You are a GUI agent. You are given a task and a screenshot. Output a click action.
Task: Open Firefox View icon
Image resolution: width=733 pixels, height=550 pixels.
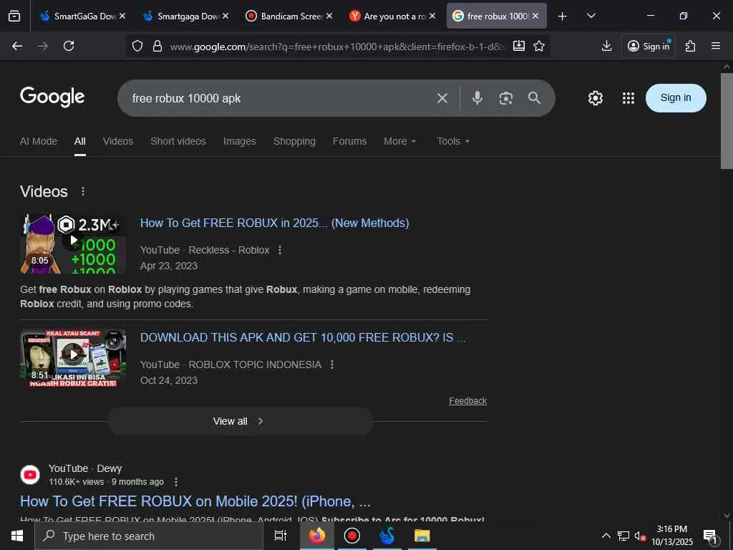14,16
